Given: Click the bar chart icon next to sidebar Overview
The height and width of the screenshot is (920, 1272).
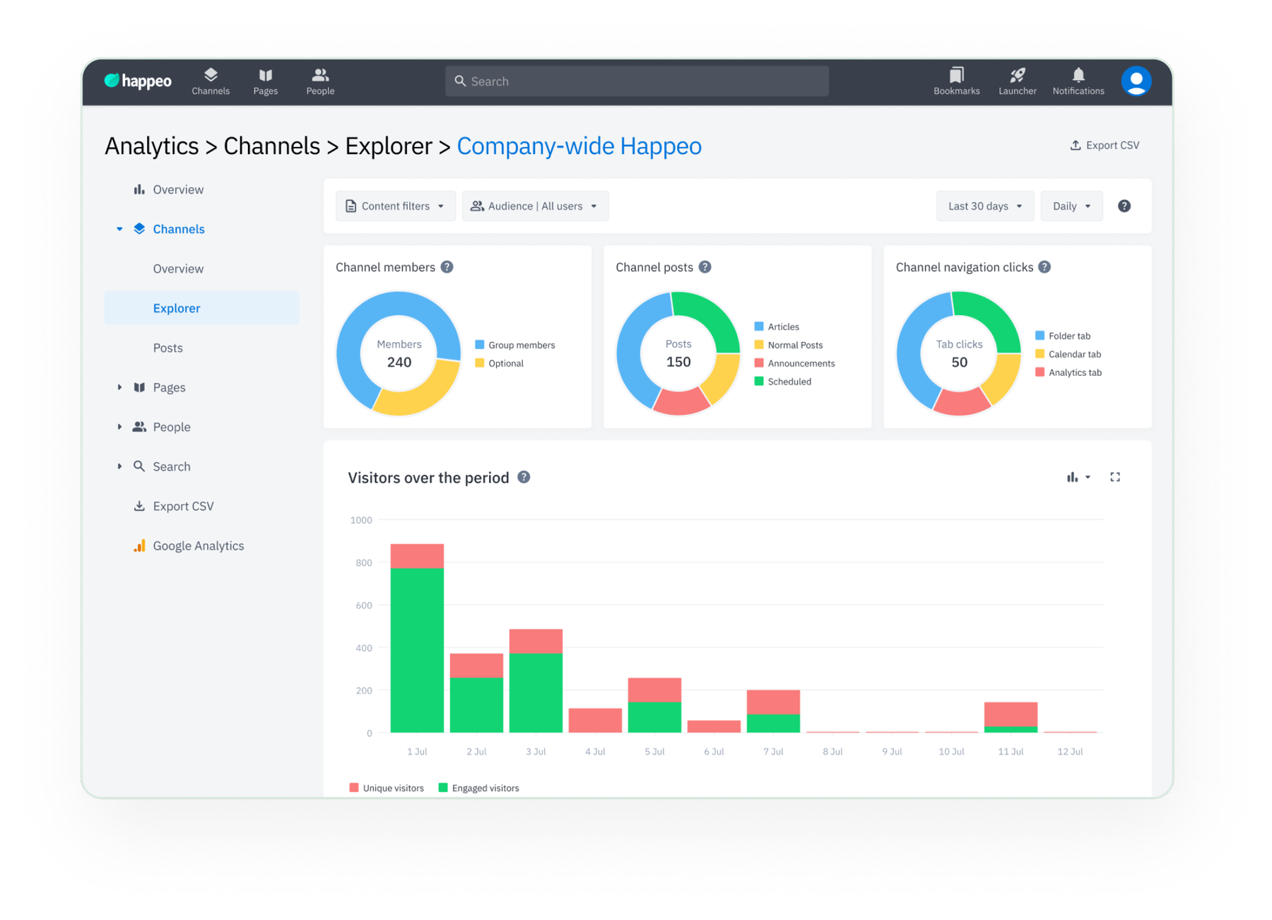Looking at the screenshot, I should click(x=139, y=189).
